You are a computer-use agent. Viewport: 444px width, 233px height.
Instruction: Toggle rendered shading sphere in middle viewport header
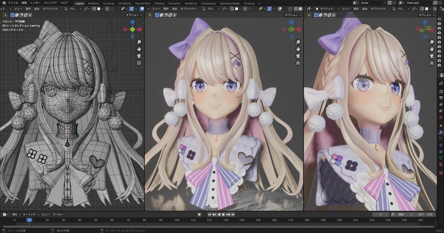coord(300,9)
